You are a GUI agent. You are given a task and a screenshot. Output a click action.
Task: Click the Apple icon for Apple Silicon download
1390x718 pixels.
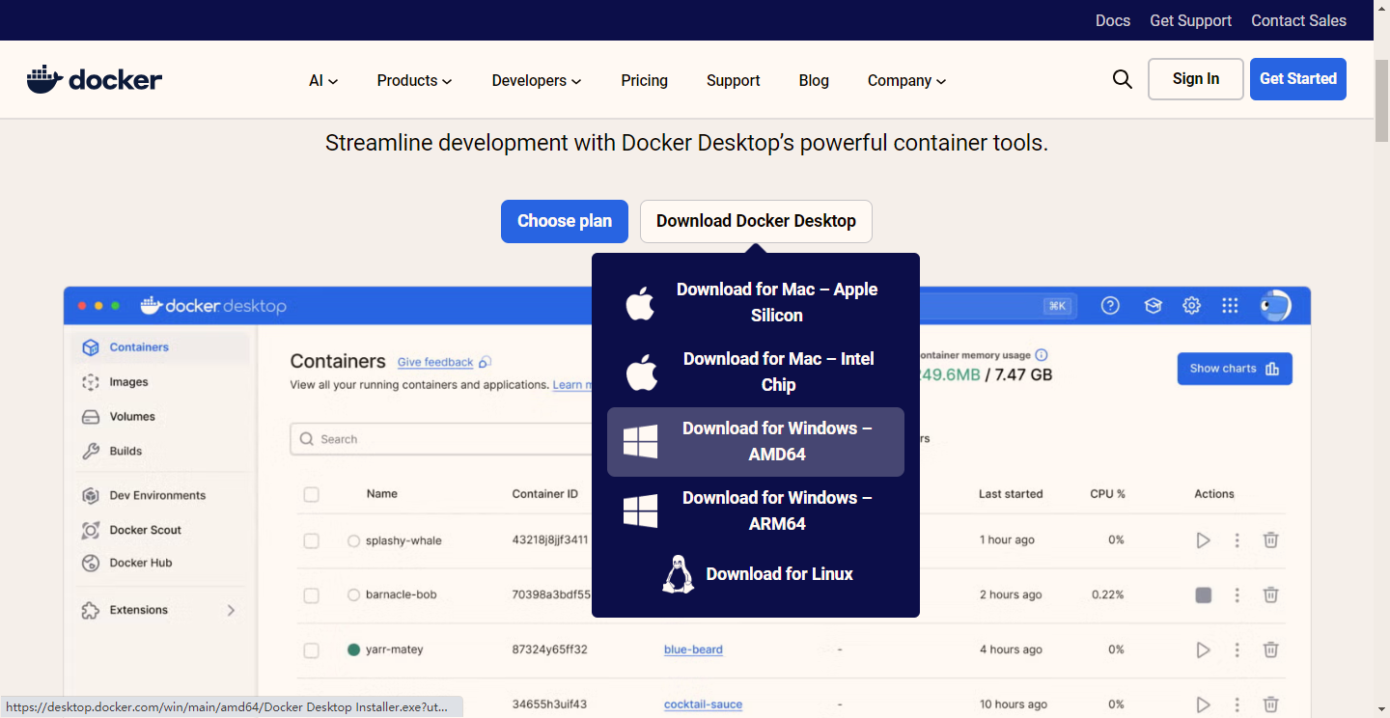pyautogui.click(x=641, y=302)
